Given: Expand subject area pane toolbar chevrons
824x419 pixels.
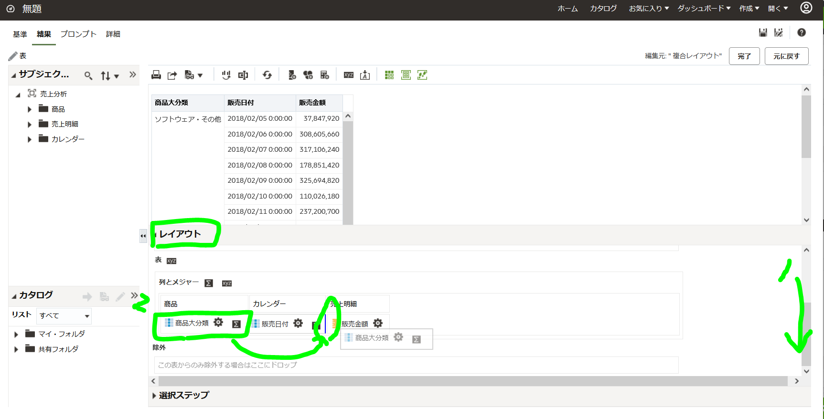Looking at the screenshot, I should click(132, 74).
